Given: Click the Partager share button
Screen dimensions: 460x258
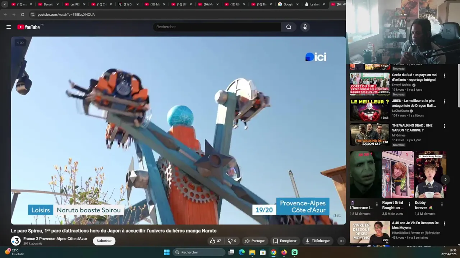Looking at the screenshot, I should point(254,241).
